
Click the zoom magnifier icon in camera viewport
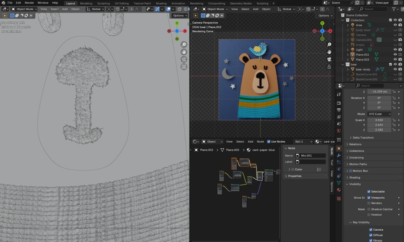coord(329,44)
